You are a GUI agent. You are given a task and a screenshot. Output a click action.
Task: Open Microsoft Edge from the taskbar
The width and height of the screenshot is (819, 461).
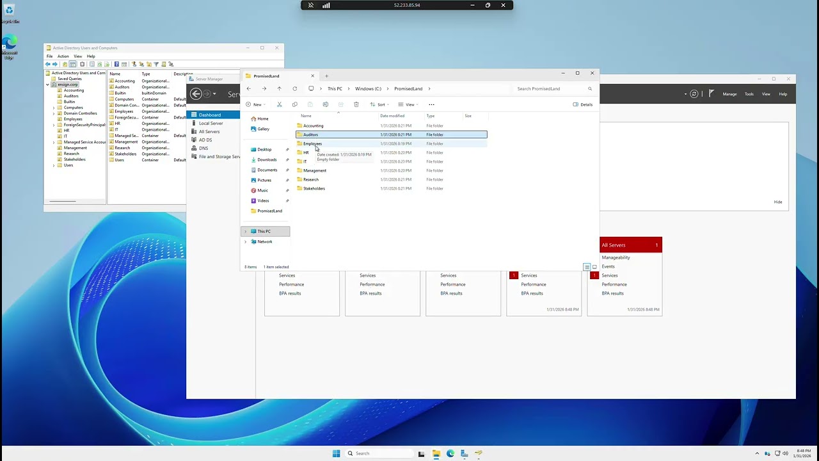[450, 453]
